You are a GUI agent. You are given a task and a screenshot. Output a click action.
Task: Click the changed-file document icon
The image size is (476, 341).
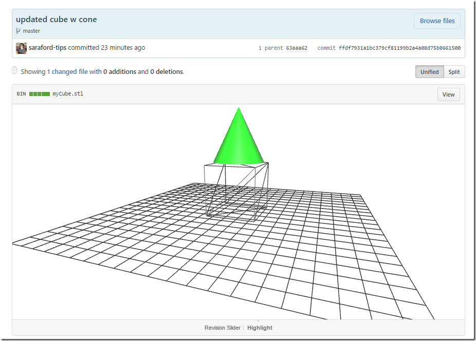click(x=14, y=71)
